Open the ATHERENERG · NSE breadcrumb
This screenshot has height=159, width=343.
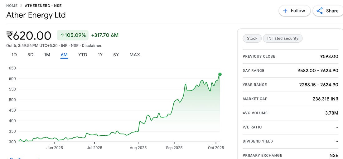(43, 6)
